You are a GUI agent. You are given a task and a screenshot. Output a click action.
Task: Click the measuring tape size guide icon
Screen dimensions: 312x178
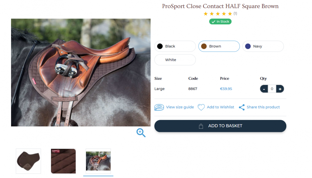pos(159,107)
